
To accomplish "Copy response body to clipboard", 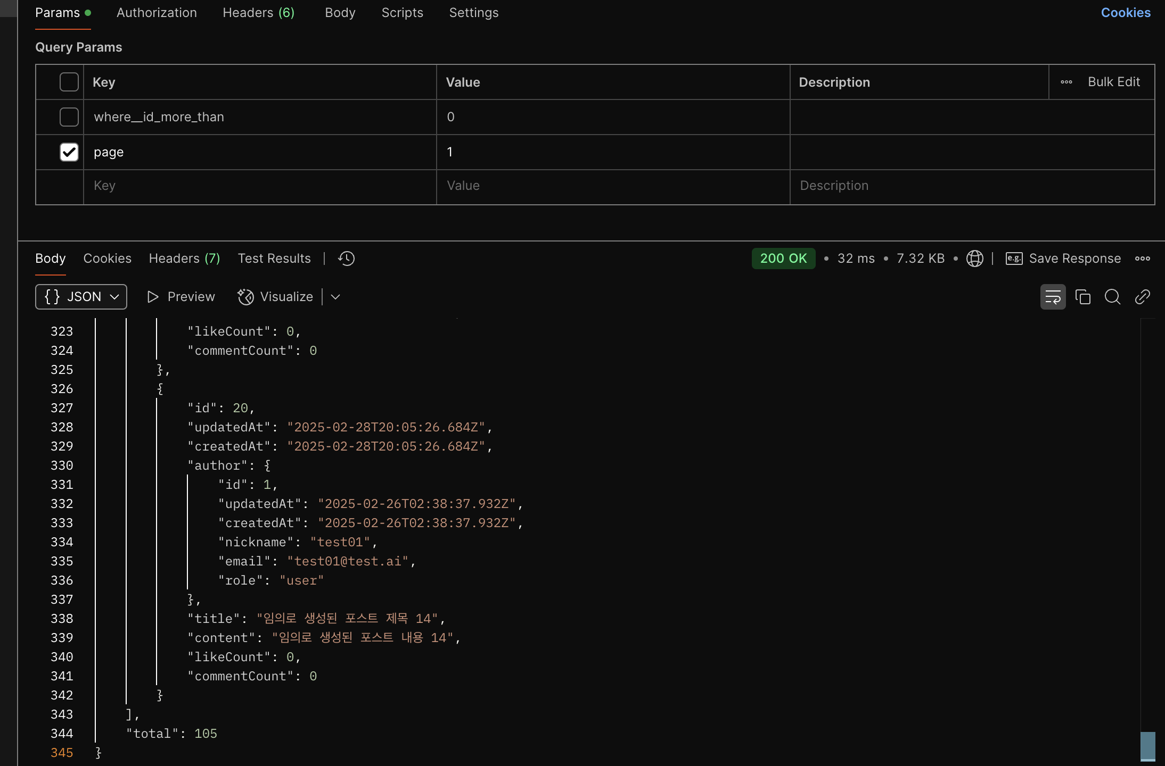I will pyautogui.click(x=1082, y=297).
